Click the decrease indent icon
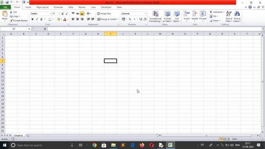Screen dimensions: 265x149 pos(88,19)
